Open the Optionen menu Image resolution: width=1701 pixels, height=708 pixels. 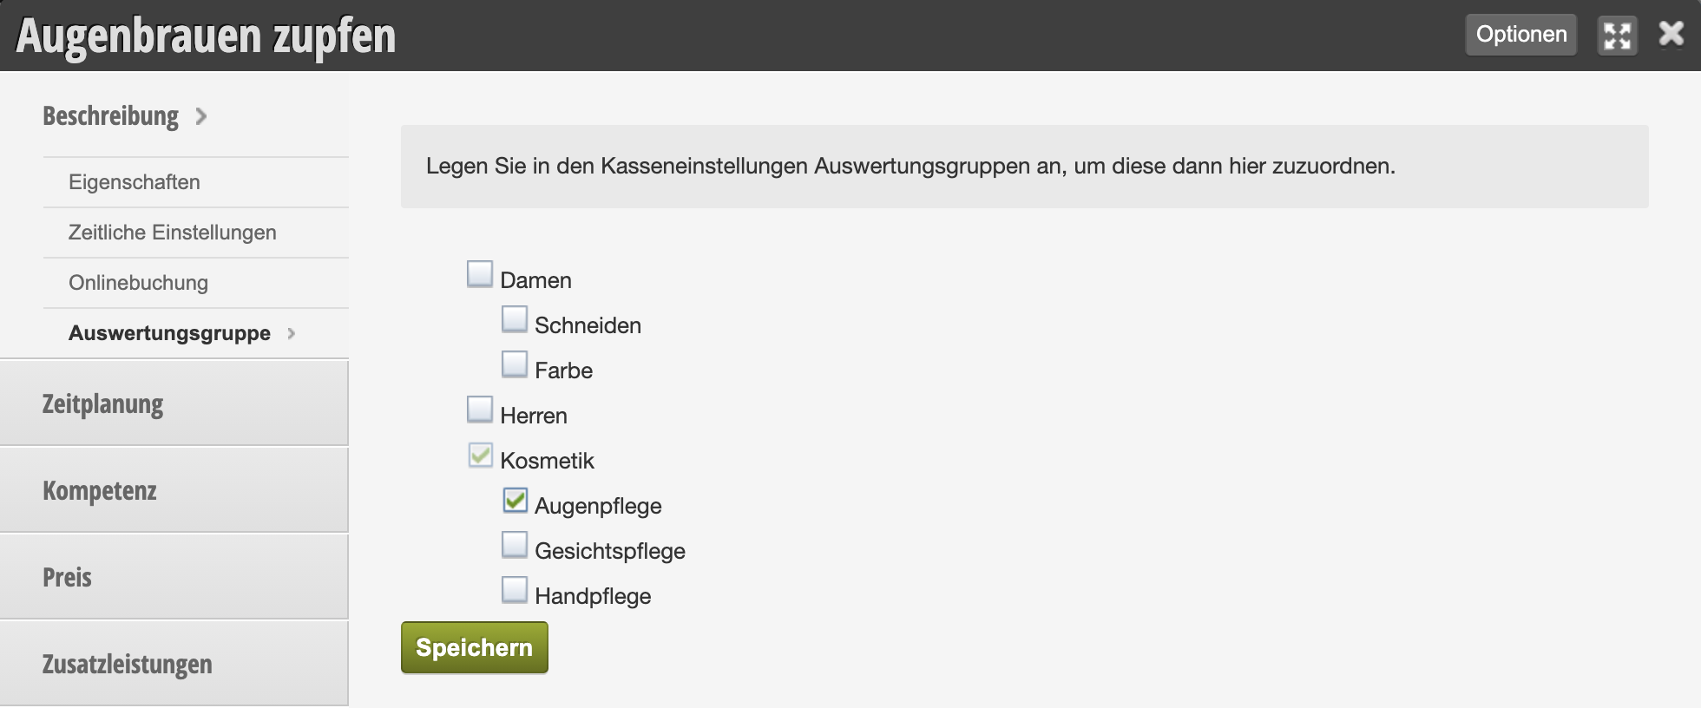(1521, 35)
